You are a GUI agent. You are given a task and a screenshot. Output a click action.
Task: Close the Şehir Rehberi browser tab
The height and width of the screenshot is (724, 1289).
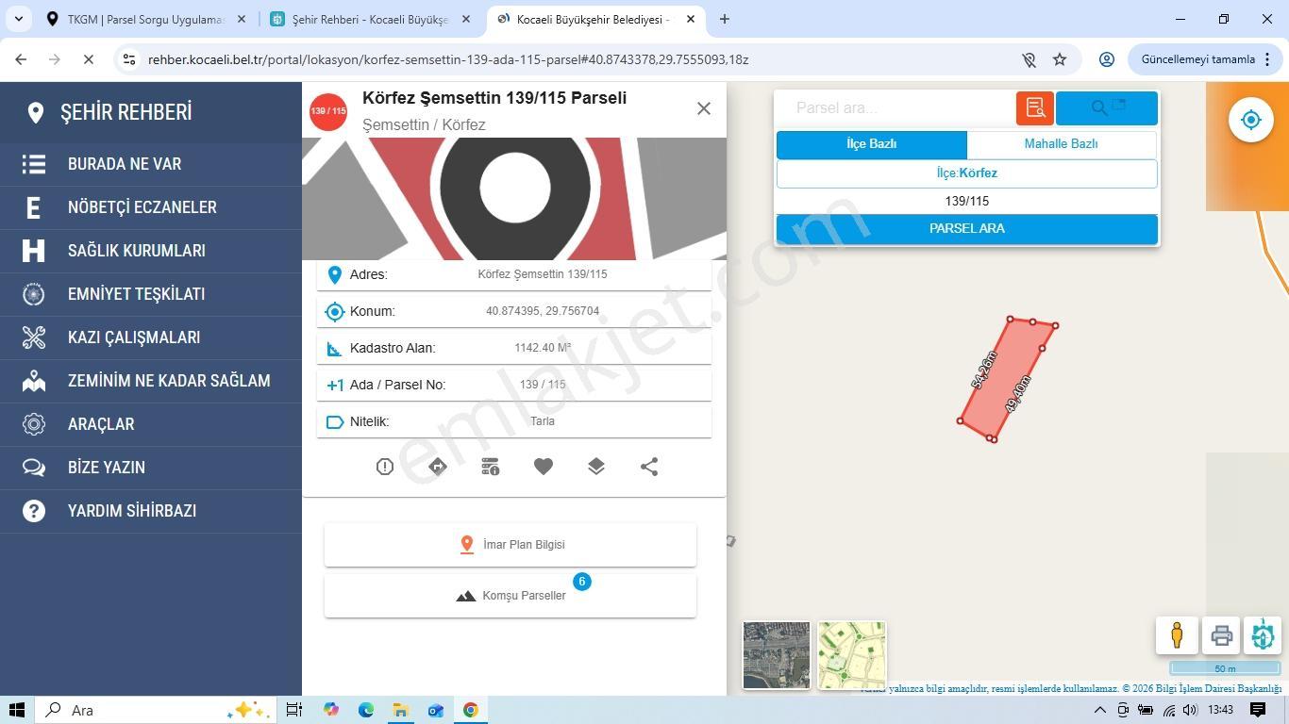coord(466,19)
